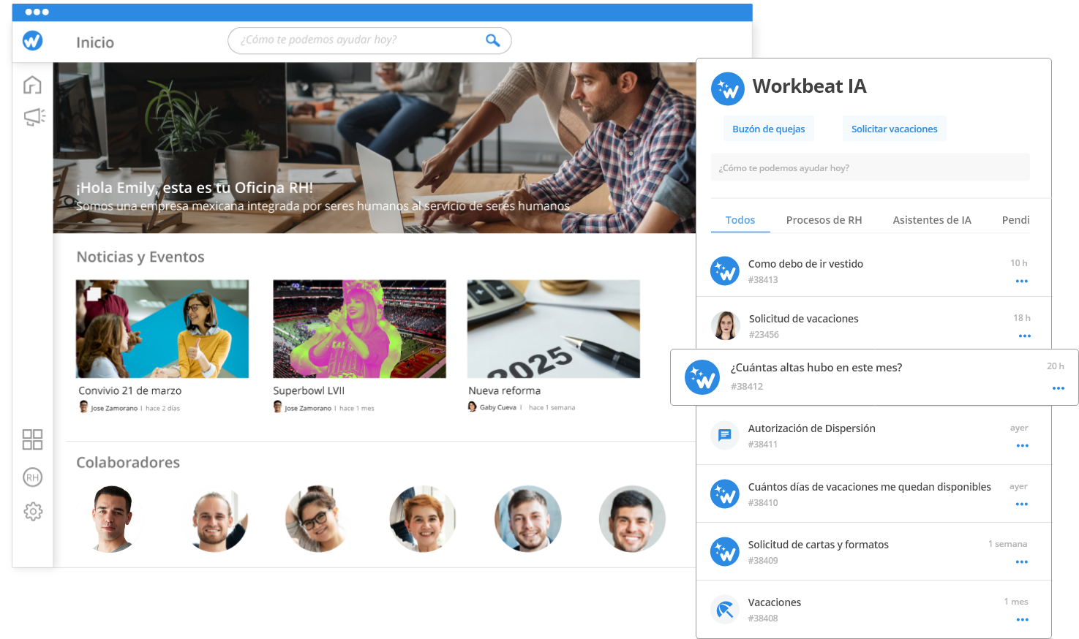1079x639 pixels.
Task: Open the Solicitud de vacaciones request #23456
Action: (x=873, y=325)
